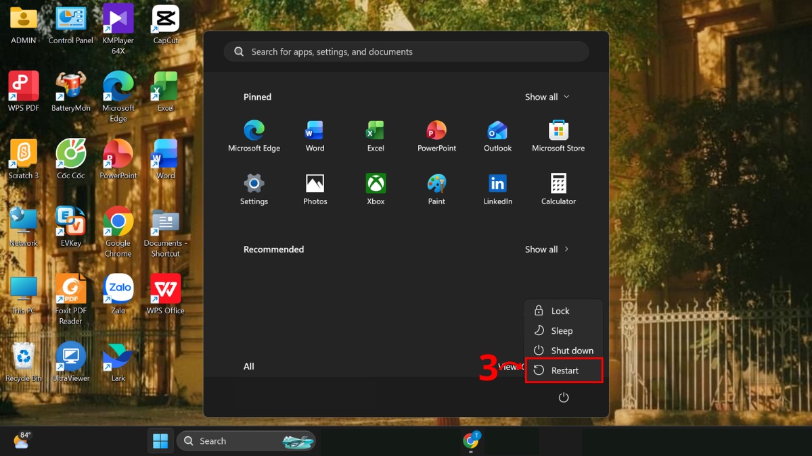Viewport: 812px width, 456px height.
Task: Click the Windows Start button on taskbar
Action: 160,441
